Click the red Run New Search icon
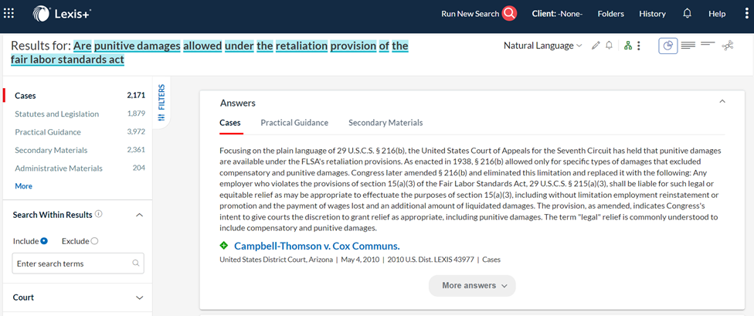 click(x=509, y=13)
